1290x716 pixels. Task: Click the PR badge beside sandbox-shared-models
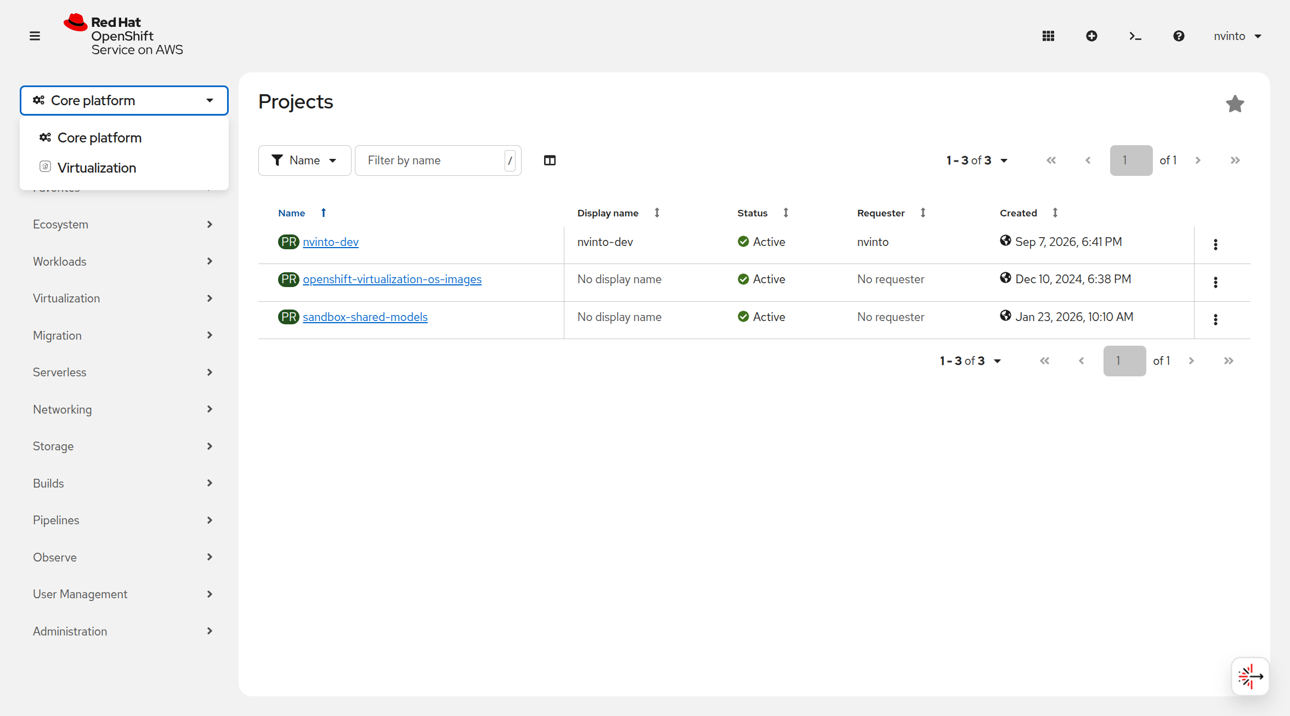coord(288,317)
